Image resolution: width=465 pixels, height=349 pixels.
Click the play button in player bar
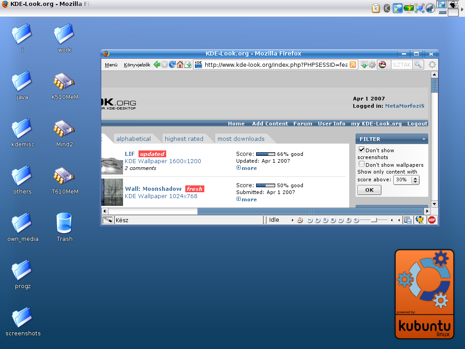coord(317,220)
